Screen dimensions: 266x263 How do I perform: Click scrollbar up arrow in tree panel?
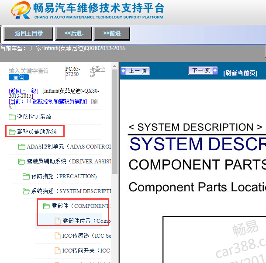pos(115,66)
